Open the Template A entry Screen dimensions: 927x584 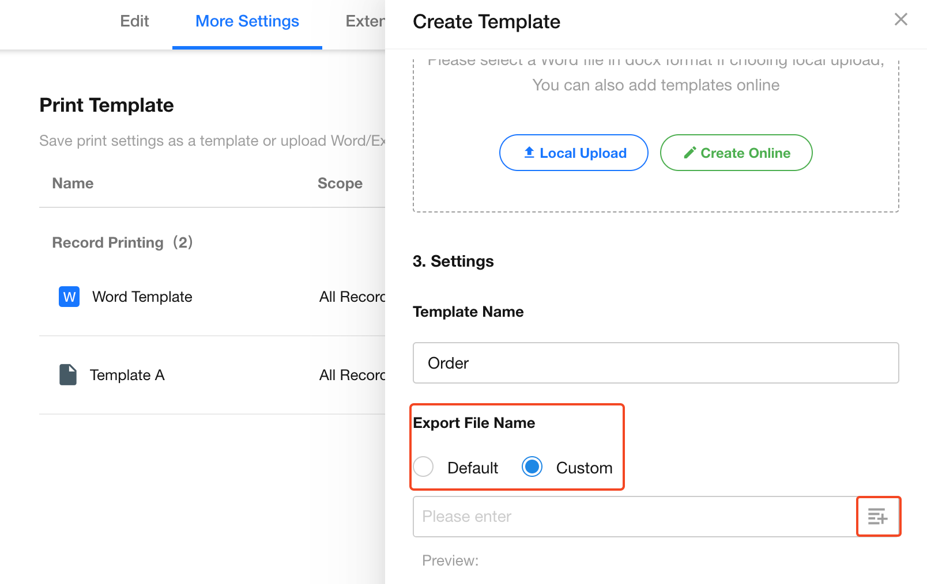(x=127, y=375)
